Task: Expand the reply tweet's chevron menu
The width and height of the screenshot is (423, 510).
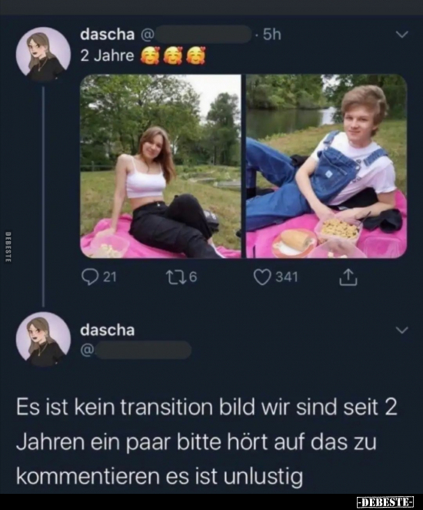Action: [402, 330]
